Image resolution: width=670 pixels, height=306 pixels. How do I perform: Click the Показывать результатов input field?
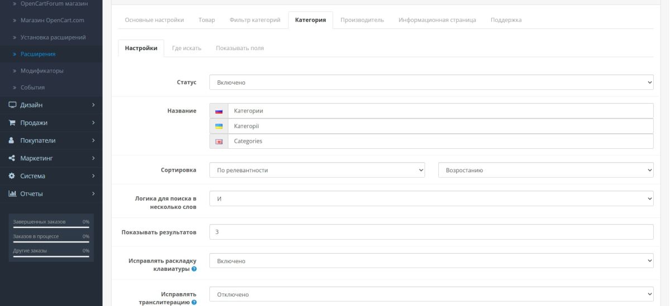point(432,232)
